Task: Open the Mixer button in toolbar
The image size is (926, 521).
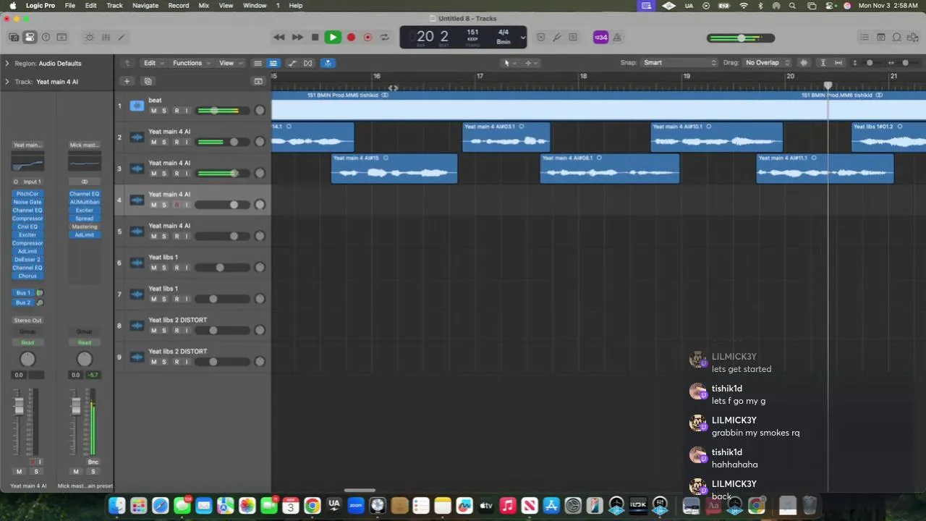Action: 106,37
